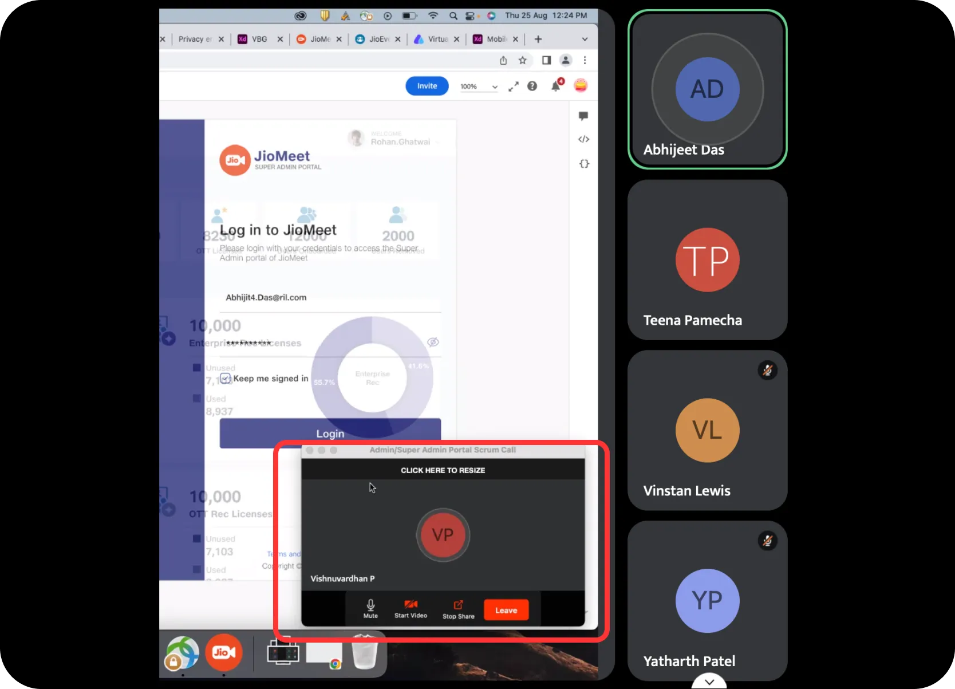
Task: Click the battery status icon
Action: (409, 16)
